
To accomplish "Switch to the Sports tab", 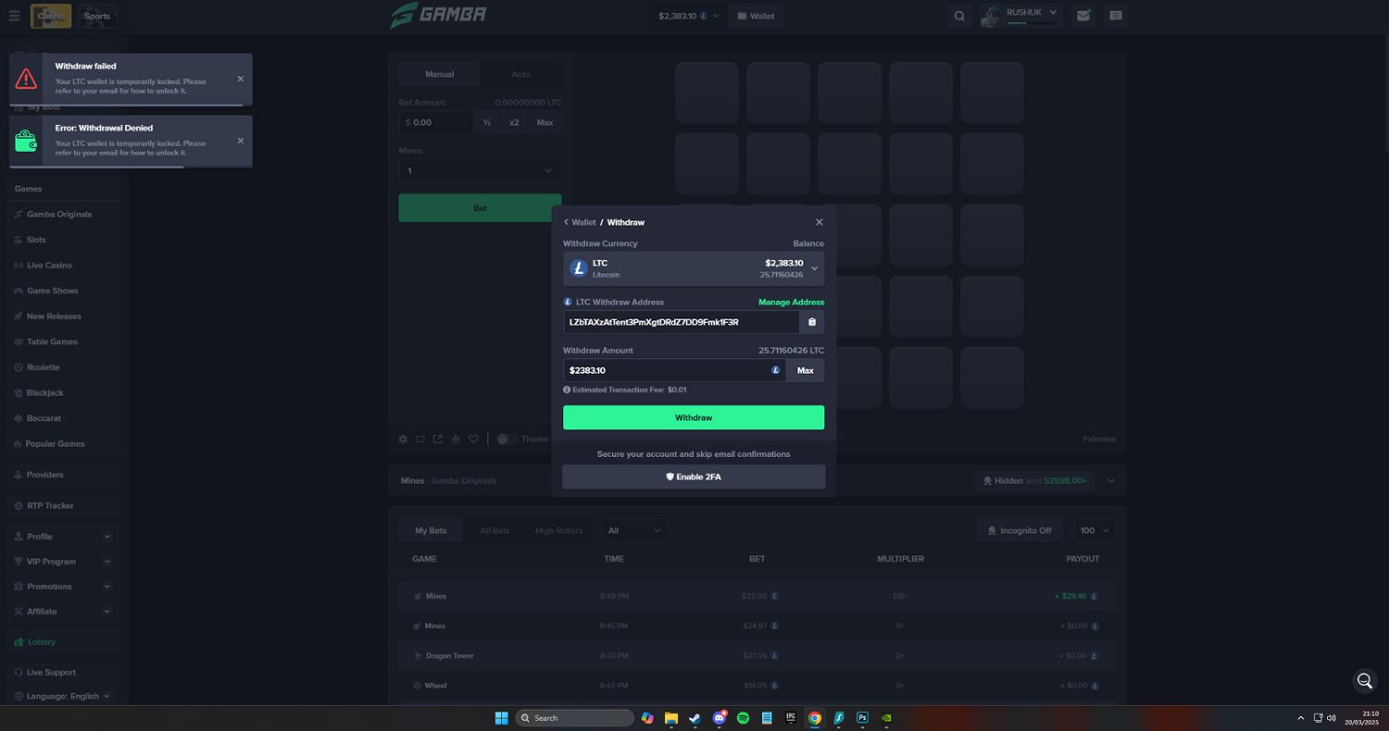I will coord(97,16).
